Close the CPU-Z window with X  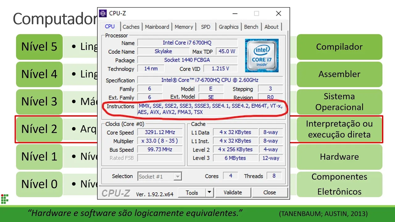pyautogui.click(x=278, y=14)
